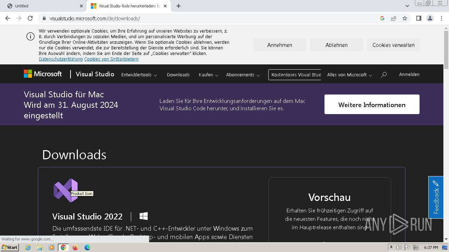Image resolution: width=449 pixels, height=252 pixels.
Task: Click the browser back arrow
Action: point(8,18)
